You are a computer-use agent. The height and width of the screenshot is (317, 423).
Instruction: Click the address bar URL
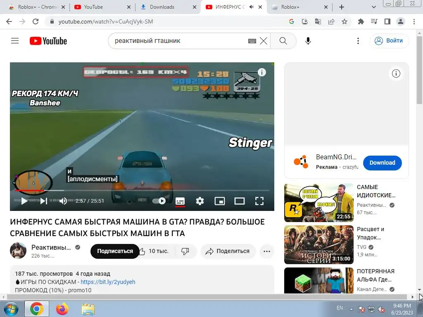(x=106, y=21)
